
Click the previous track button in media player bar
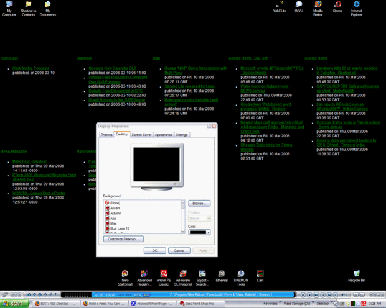click(303, 295)
